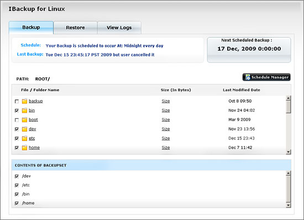Screen dimensions: 304x220
Task: Switch to the Restore tab
Action: 75,28
